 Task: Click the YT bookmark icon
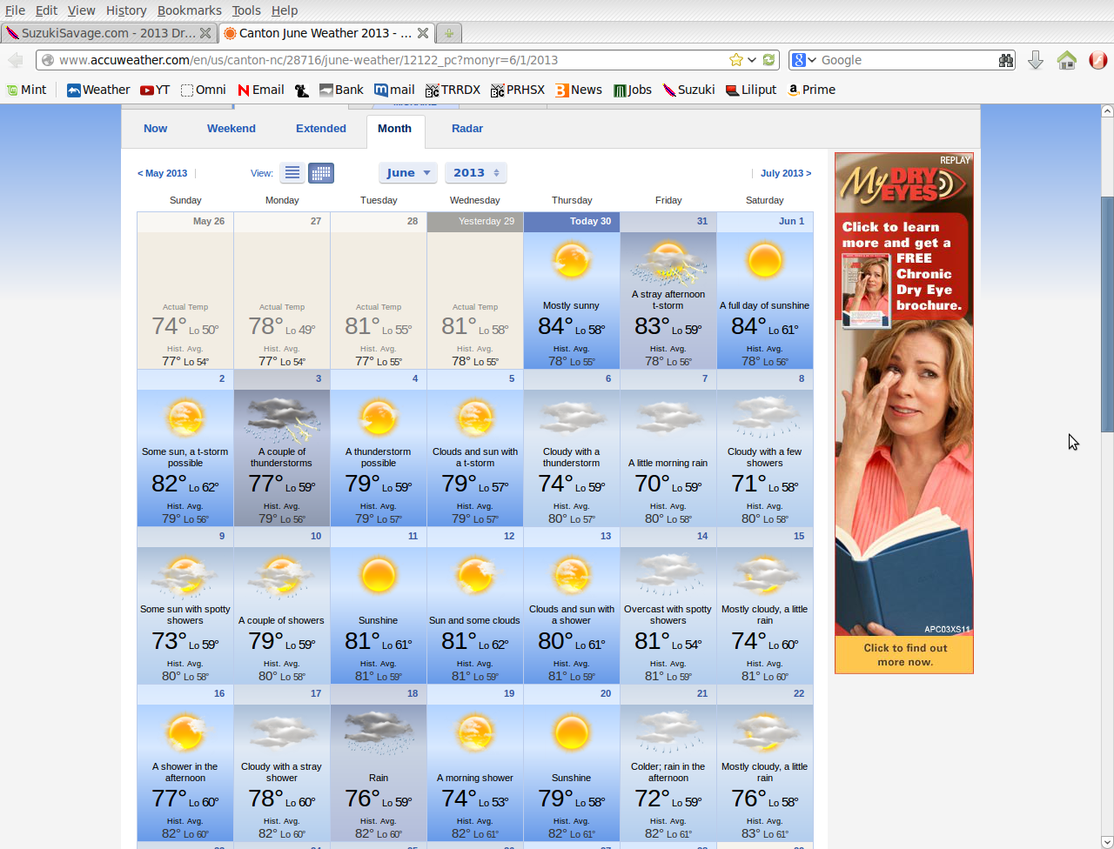point(154,89)
